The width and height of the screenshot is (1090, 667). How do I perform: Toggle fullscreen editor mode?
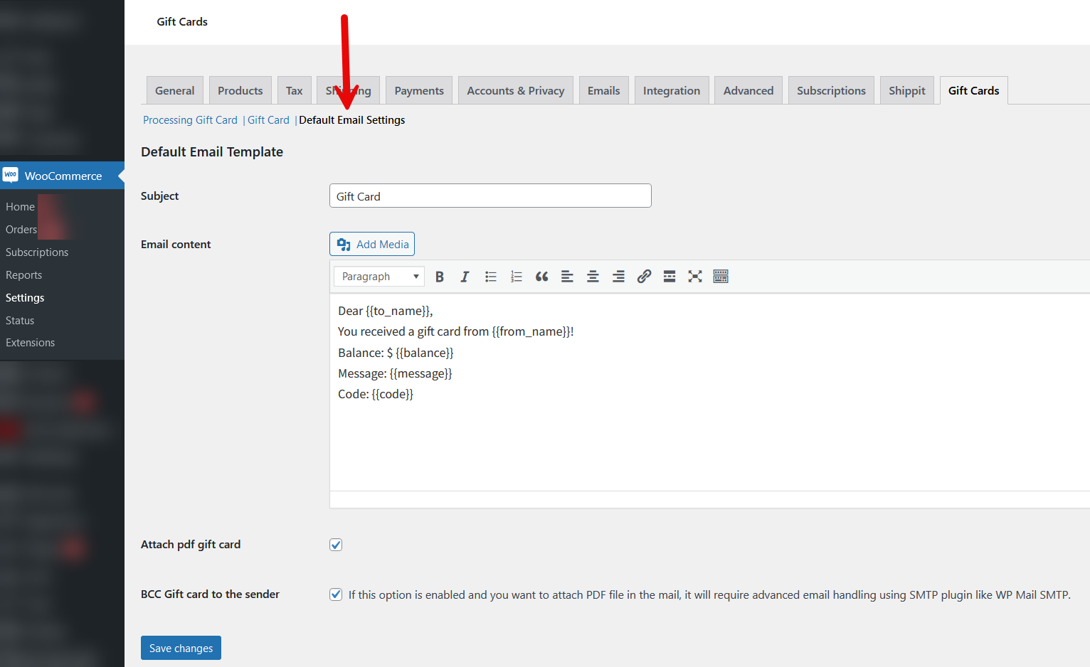coord(695,277)
